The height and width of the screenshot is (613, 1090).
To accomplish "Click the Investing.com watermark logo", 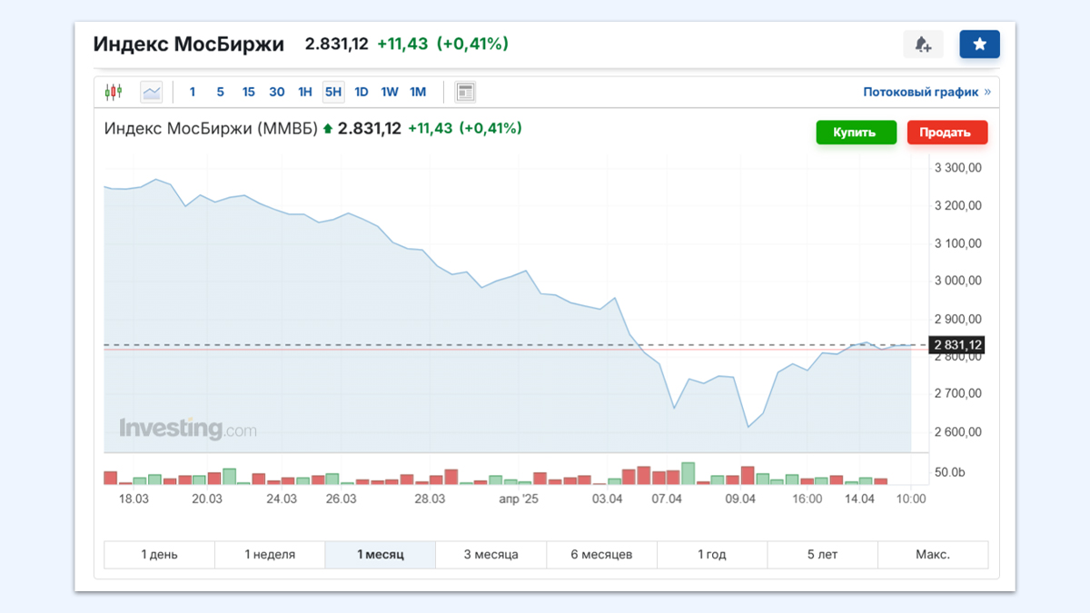I will click(x=187, y=429).
